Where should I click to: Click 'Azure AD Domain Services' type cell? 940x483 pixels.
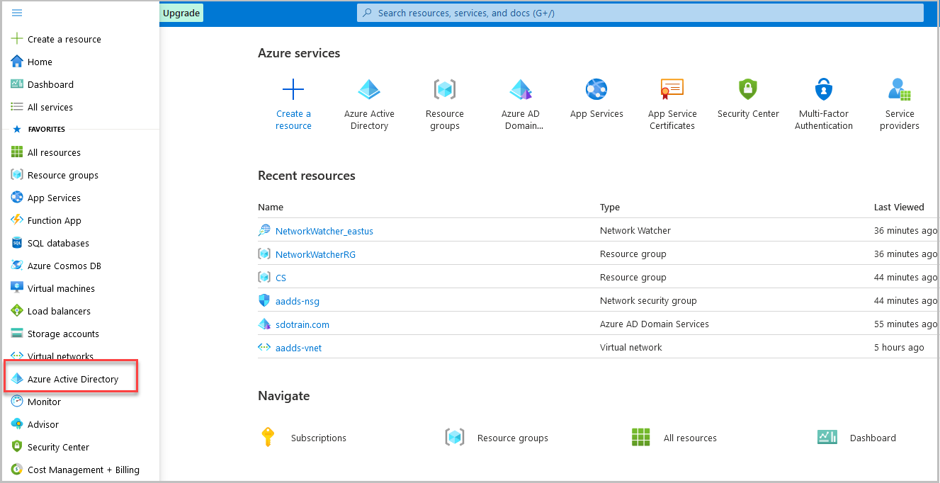(x=655, y=324)
